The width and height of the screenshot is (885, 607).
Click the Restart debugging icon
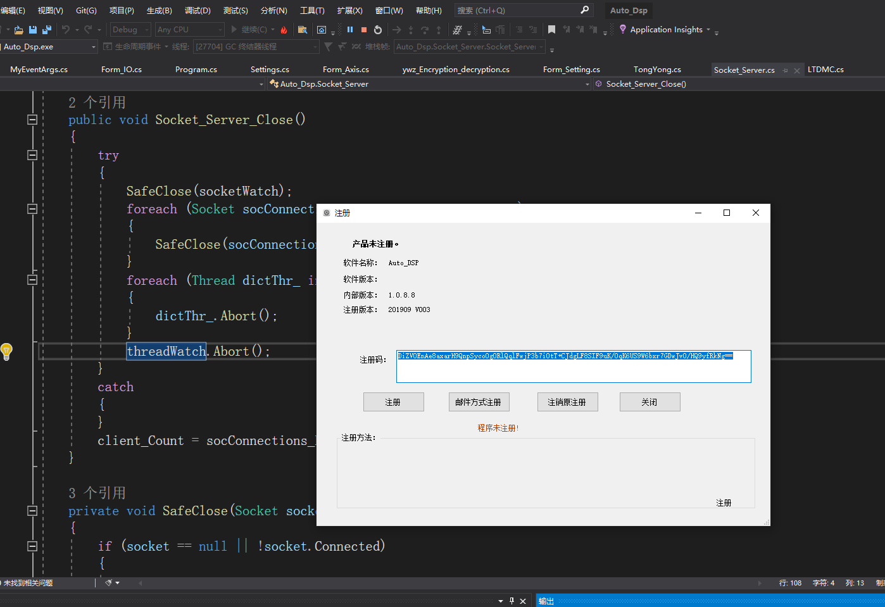click(378, 30)
